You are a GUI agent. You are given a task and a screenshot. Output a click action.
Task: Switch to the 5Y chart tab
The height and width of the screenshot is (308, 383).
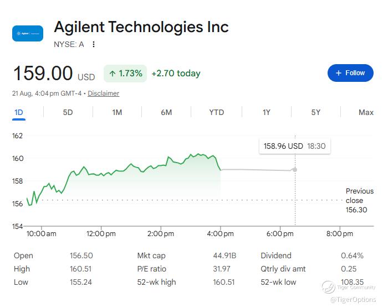tap(315, 112)
